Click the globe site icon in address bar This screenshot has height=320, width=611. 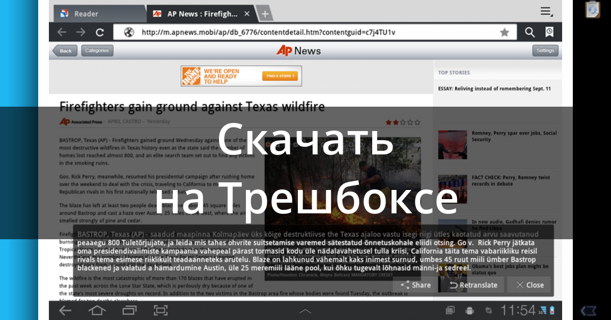coord(129,33)
